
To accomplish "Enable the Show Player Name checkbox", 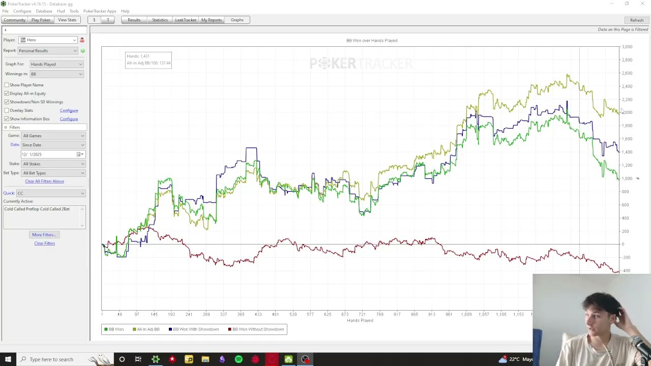I will (x=7, y=85).
